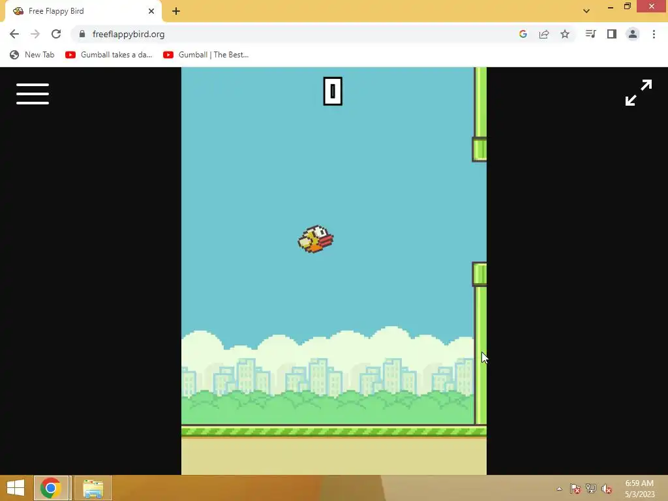The height and width of the screenshot is (501, 668).
Task: Open the clock showing 6:59 AM
Action: point(639,489)
